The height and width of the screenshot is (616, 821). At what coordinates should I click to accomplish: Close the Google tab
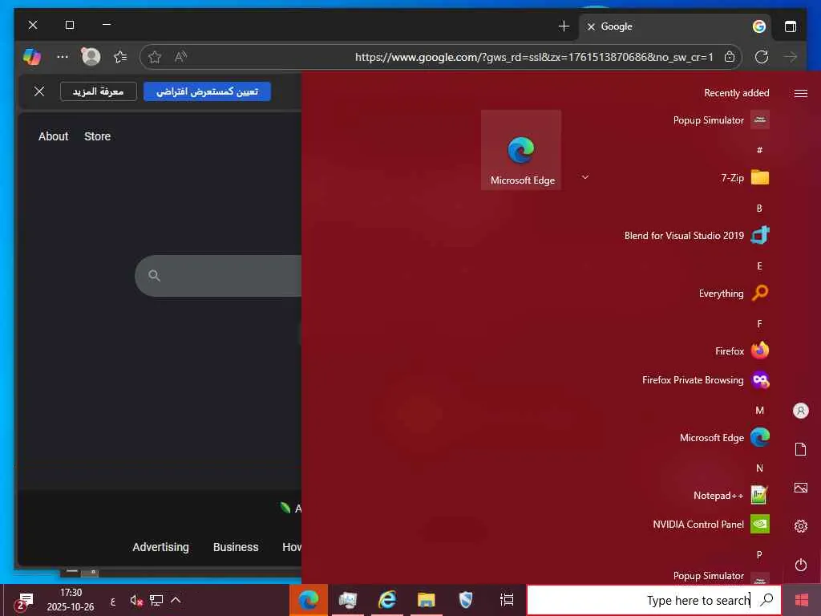591,26
